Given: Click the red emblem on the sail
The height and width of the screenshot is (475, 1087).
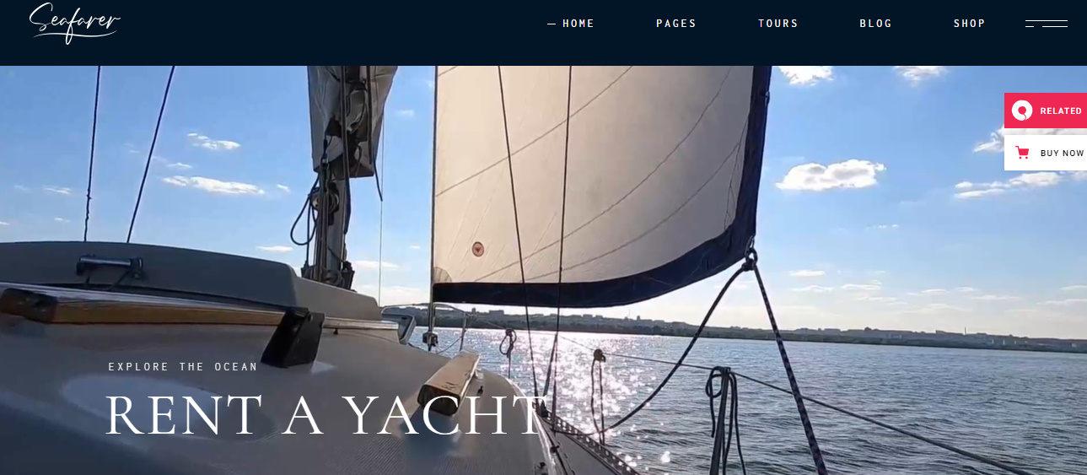Looking at the screenshot, I should [x=478, y=249].
